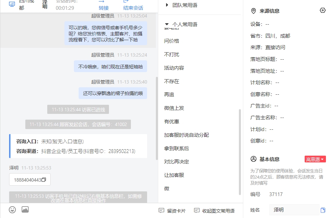Click the 落地页标题 row
The height and width of the screenshot is (218, 332).
tap(267, 59)
